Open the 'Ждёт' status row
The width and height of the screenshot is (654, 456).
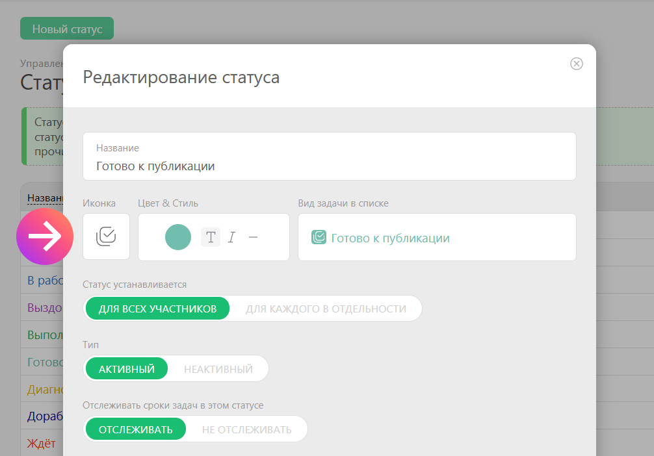[x=41, y=444]
